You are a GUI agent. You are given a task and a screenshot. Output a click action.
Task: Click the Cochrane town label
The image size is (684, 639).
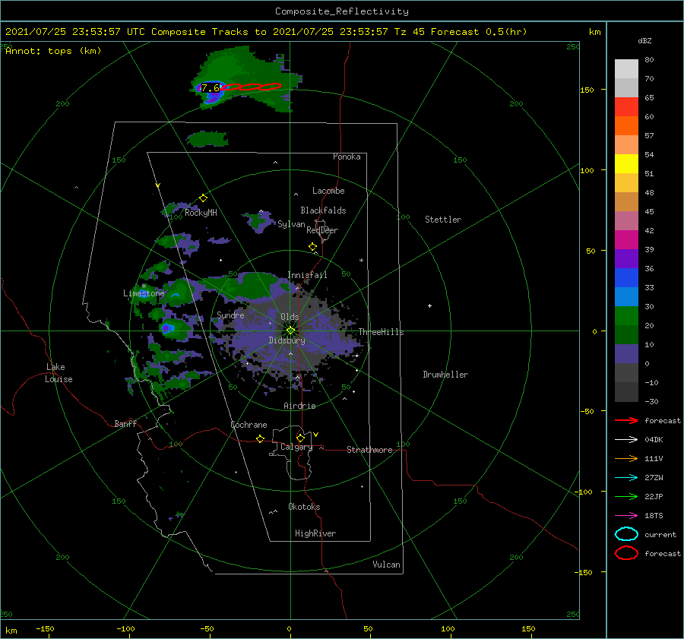coord(249,425)
